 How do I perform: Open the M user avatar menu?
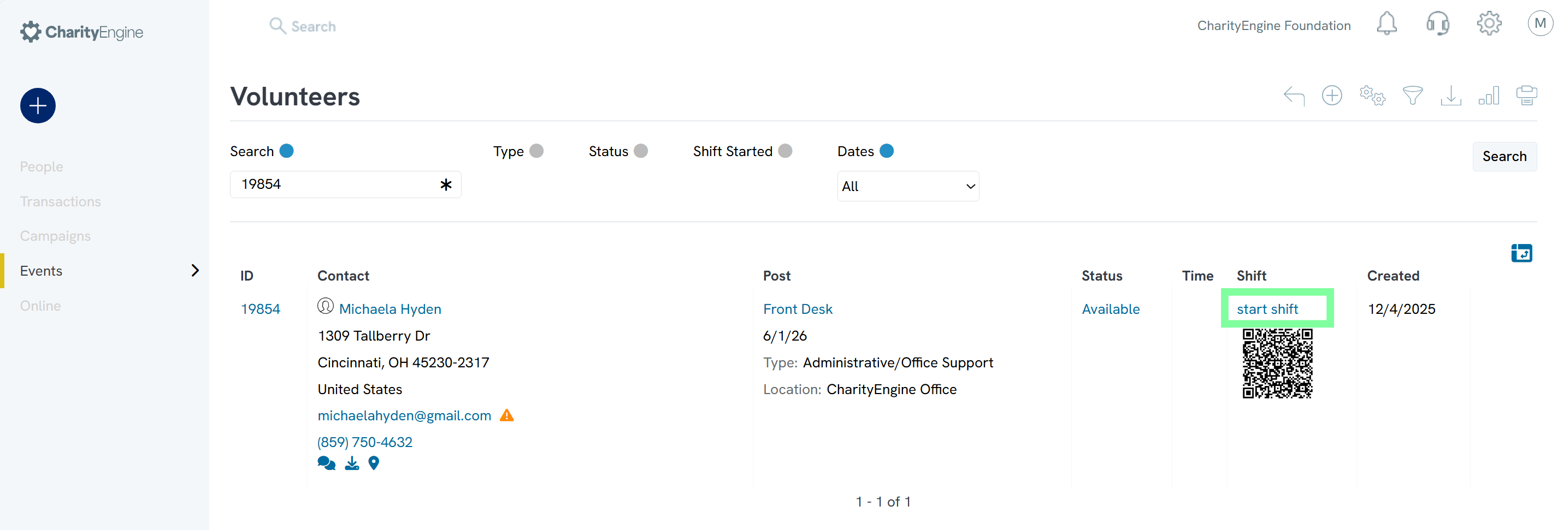point(1539,24)
